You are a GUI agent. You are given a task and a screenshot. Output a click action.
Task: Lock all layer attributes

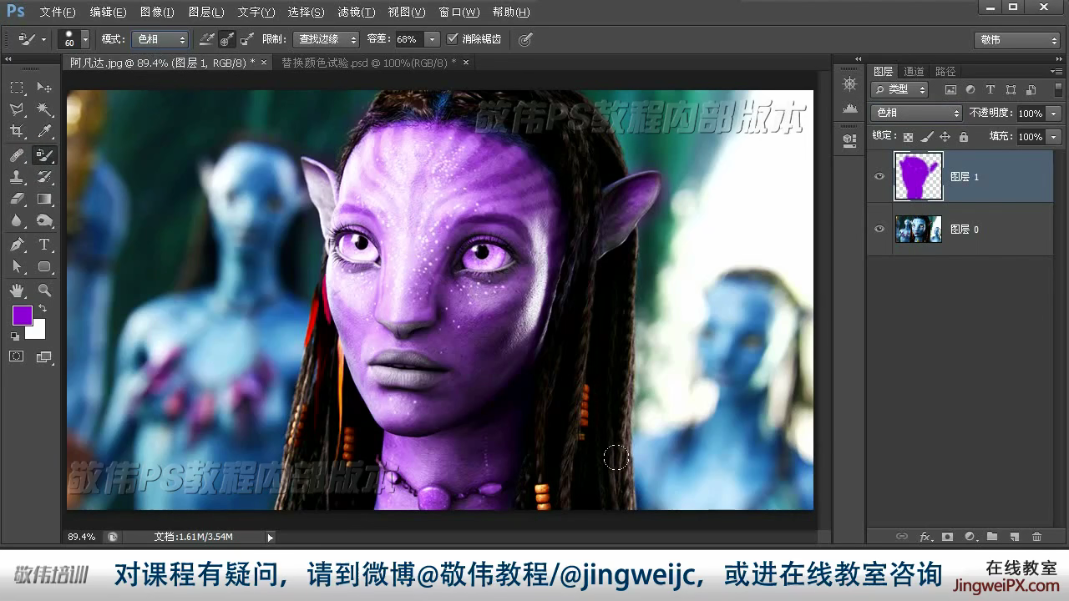pyautogui.click(x=964, y=137)
